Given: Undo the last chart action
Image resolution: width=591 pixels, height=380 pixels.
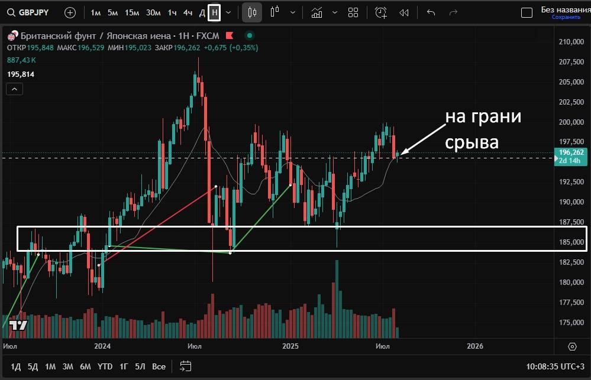Looking at the screenshot, I should 431,12.
